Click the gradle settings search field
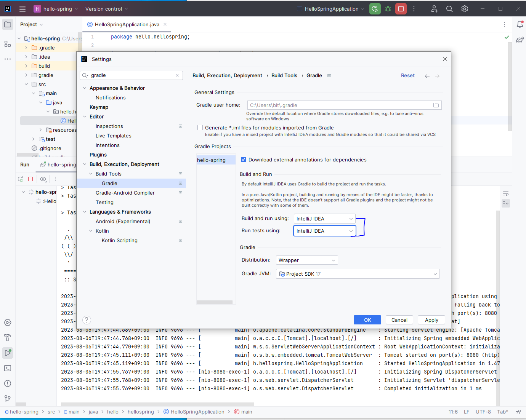This screenshot has width=526, height=420. (131, 75)
